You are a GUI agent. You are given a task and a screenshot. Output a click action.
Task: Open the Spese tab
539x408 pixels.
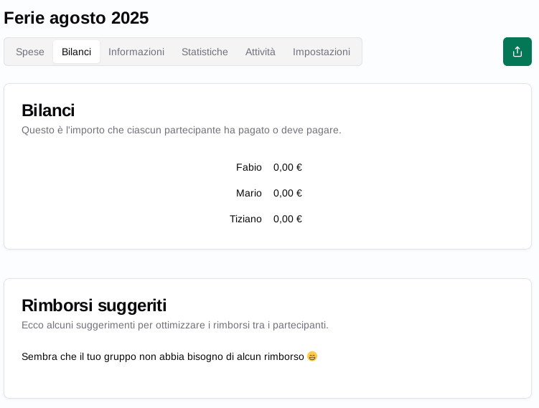(x=30, y=52)
